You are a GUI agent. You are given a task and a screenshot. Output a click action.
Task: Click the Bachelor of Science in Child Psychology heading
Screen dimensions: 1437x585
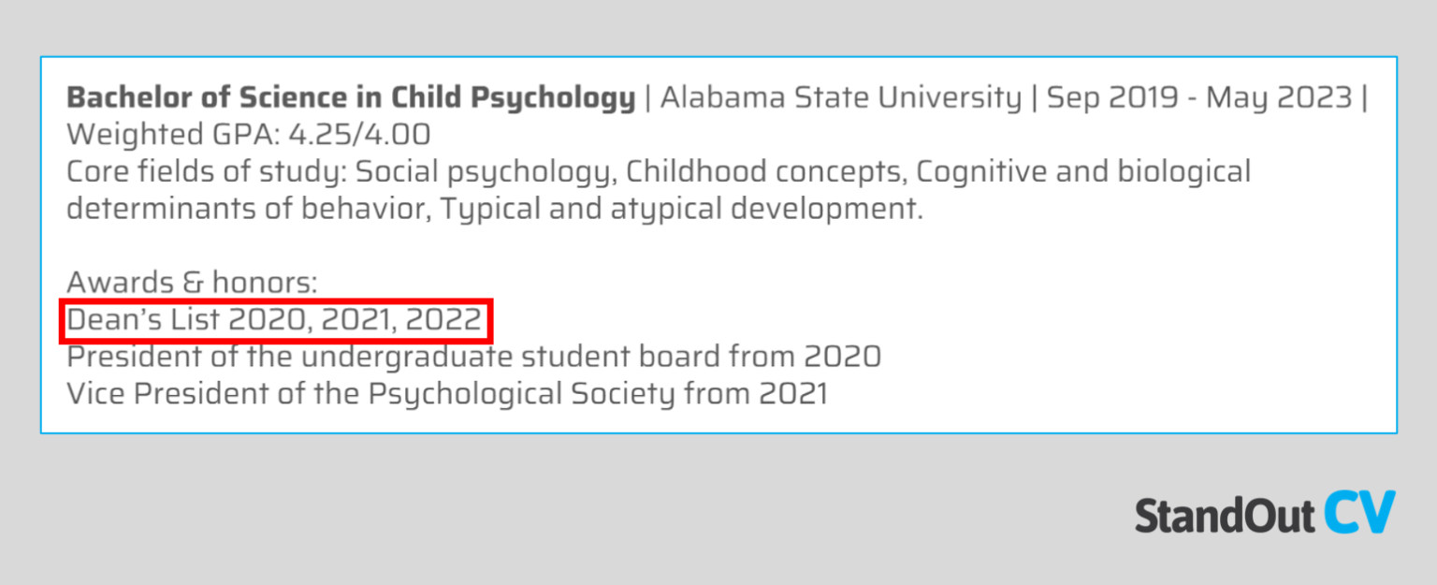[x=351, y=98]
